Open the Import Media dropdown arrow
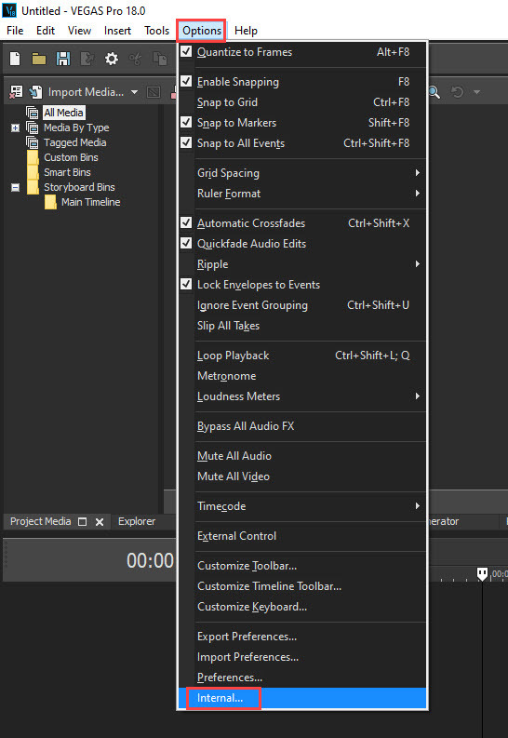 coord(135,92)
